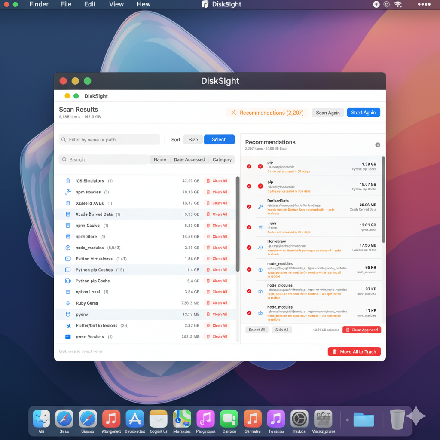Click the Python Virtualenvs row icon

68,259
